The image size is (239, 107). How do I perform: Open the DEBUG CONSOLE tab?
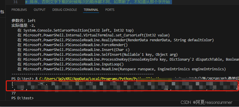click(x=64, y=10)
